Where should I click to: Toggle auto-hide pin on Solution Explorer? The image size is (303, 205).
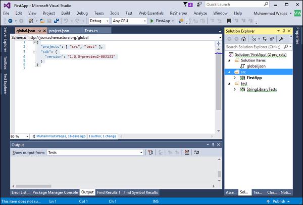[283, 31]
